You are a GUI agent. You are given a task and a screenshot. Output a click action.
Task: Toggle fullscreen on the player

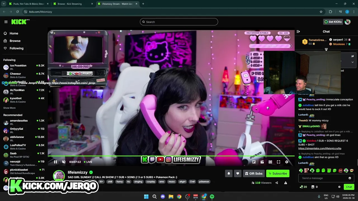279,162
